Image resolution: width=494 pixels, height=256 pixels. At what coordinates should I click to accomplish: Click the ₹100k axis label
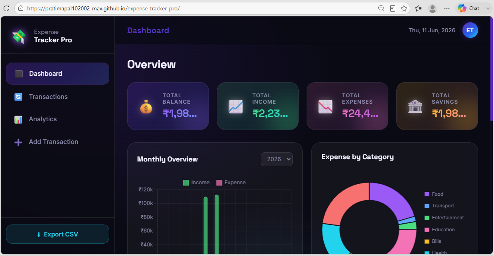(x=146, y=203)
